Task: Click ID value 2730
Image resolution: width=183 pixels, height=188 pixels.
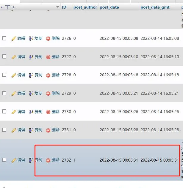Action: [66, 112]
